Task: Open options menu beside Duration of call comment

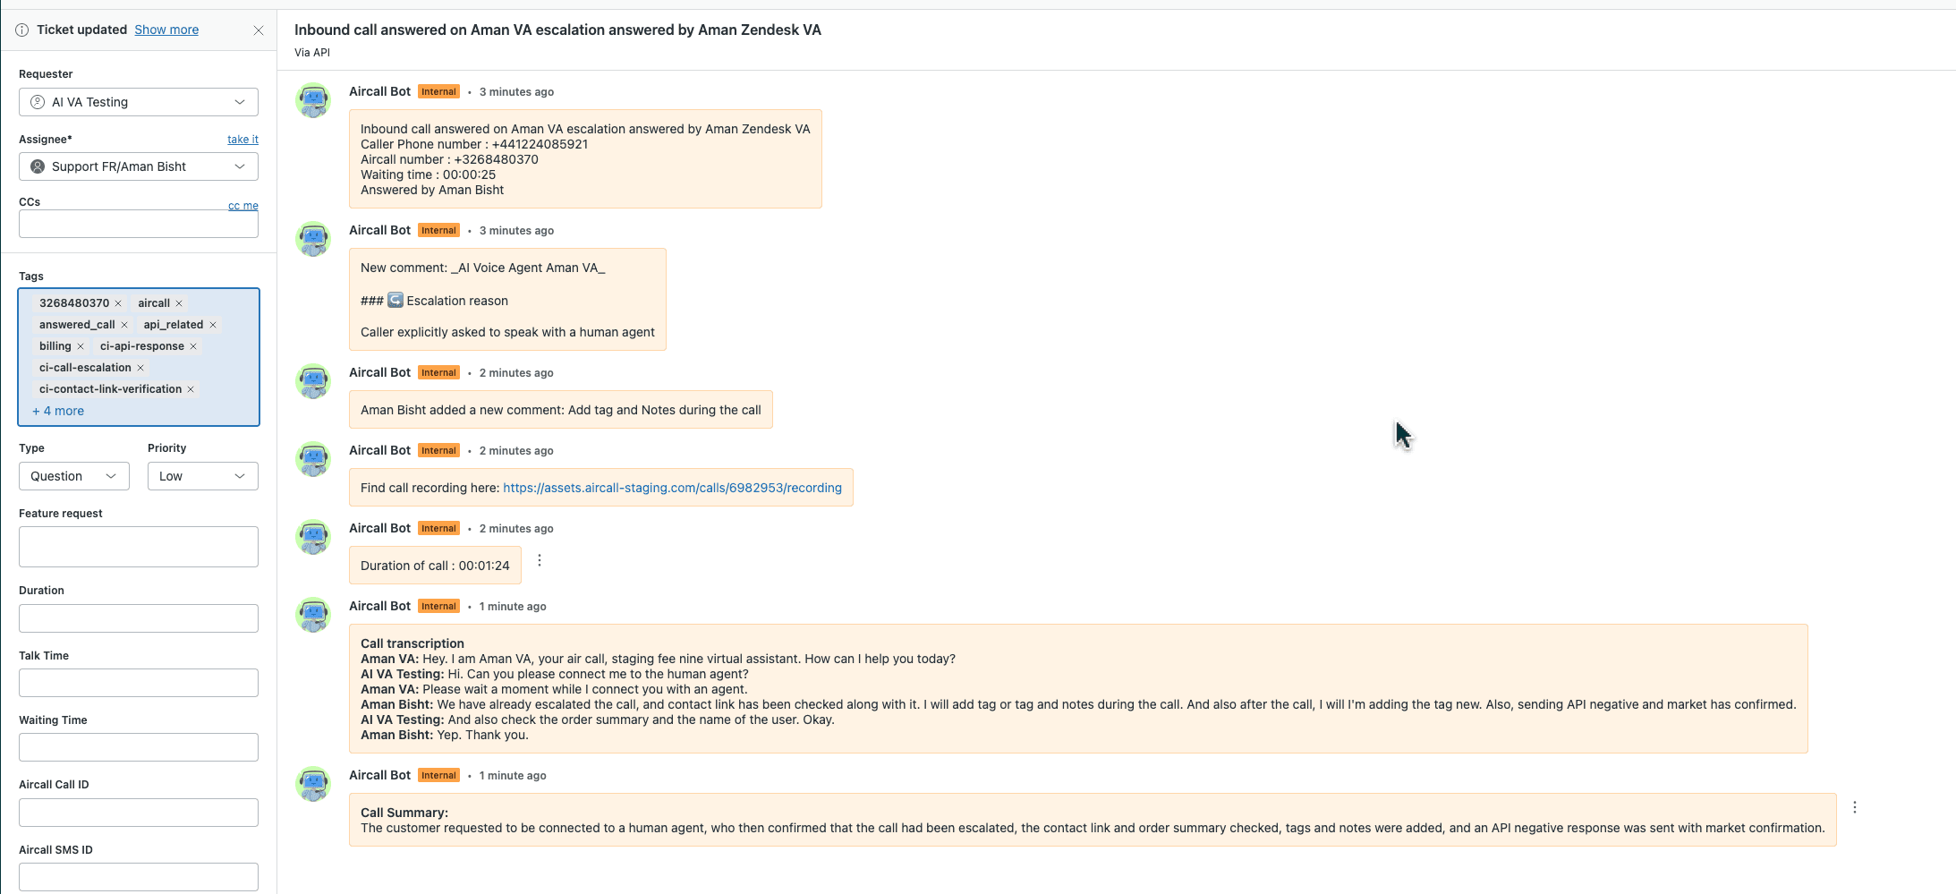Action: [540, 560]
